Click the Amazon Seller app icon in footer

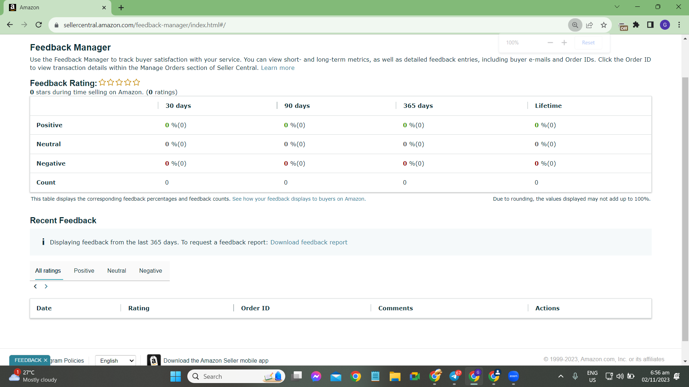coord(154,360)
